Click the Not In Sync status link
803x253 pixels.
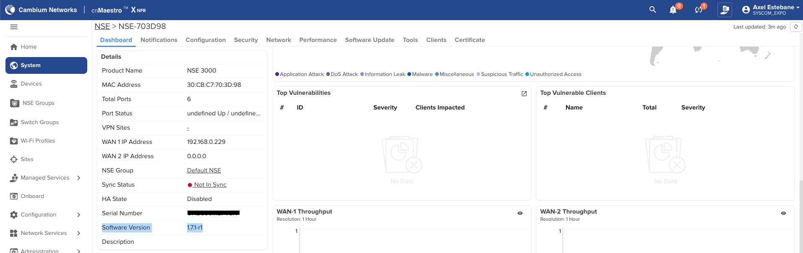pos(210,185)
